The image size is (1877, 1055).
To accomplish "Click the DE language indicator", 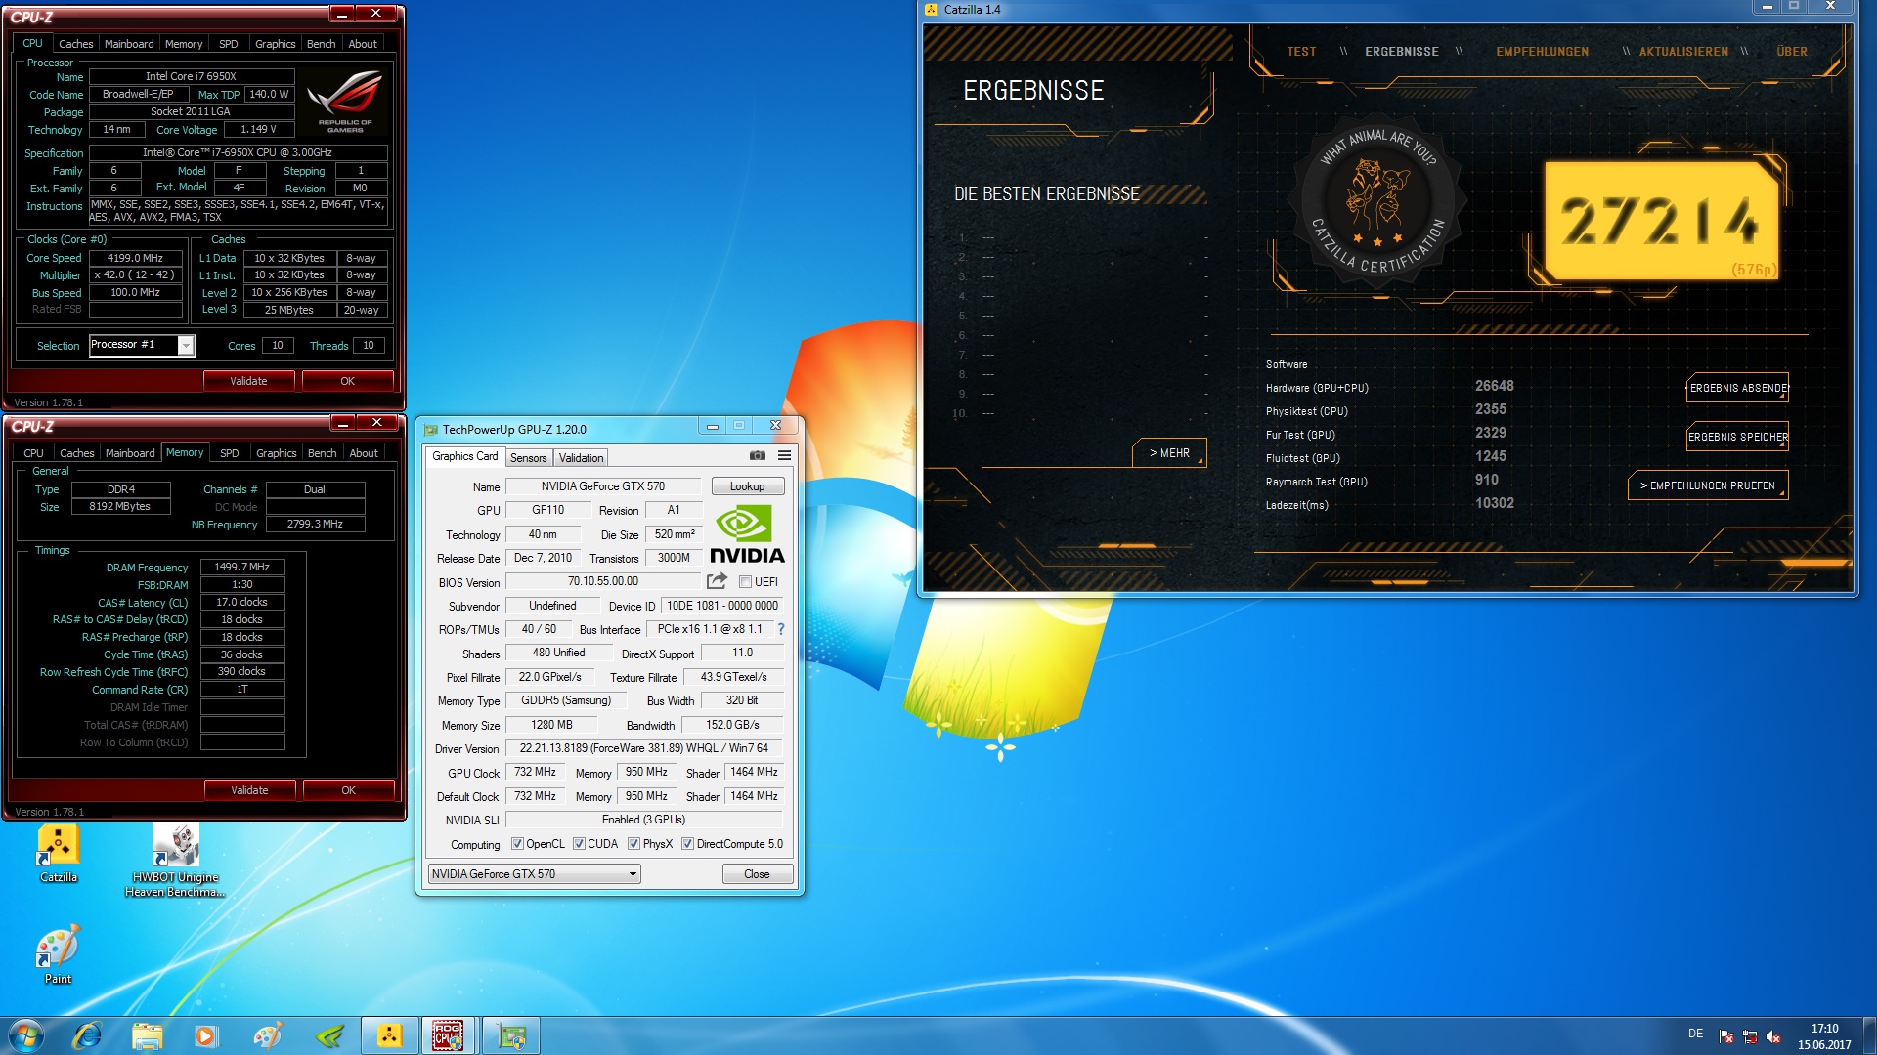I will pyautogui.click(x=1695, y=1034).
